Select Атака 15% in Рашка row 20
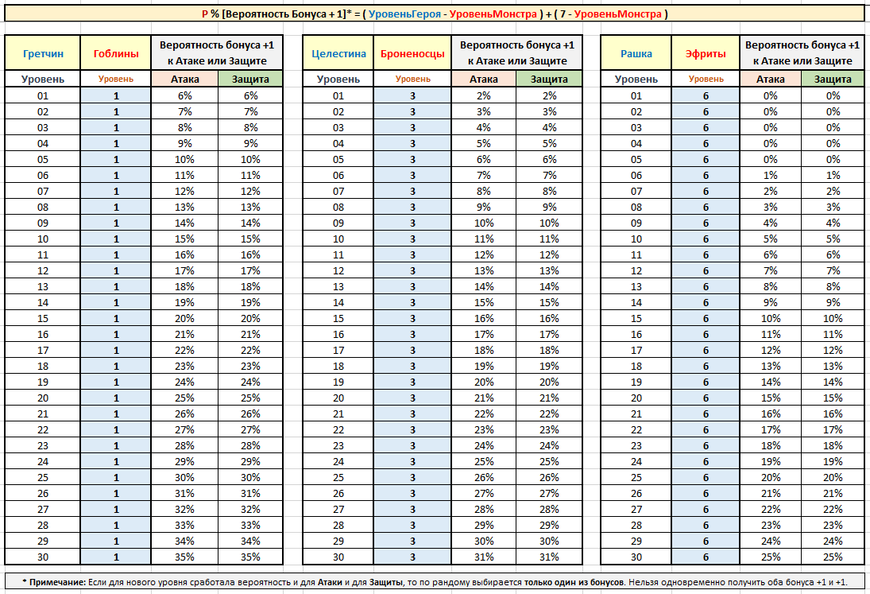 pos(771,398)
